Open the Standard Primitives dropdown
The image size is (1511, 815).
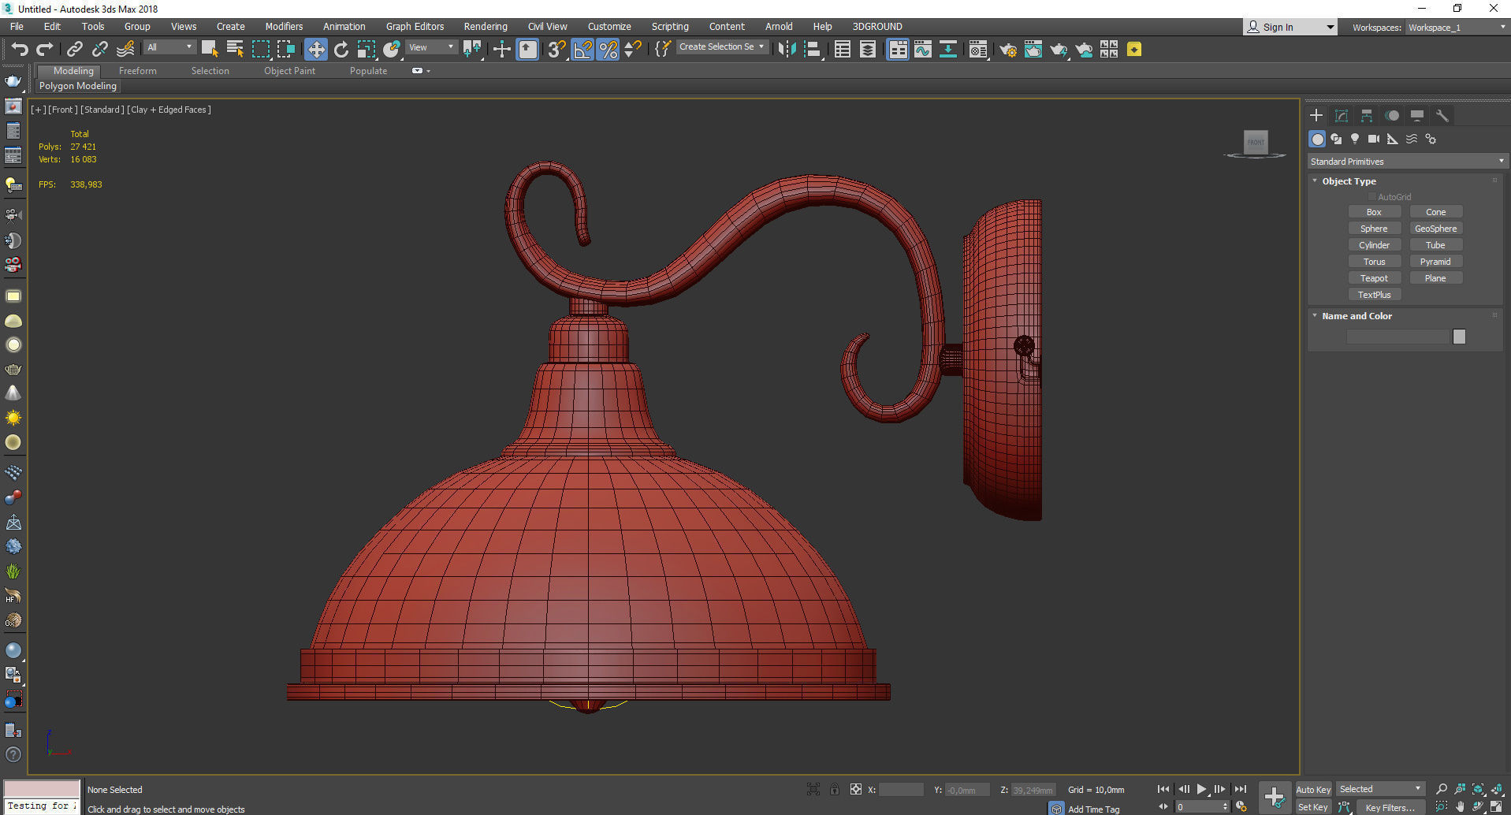[x=1407, y=162]
